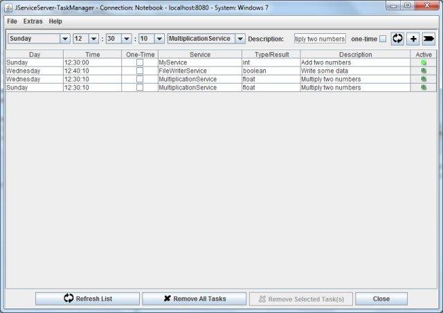443x313 pixels.
Task: Toggle the one-time checkbox in toolbar
Action: tap(383, 39)
